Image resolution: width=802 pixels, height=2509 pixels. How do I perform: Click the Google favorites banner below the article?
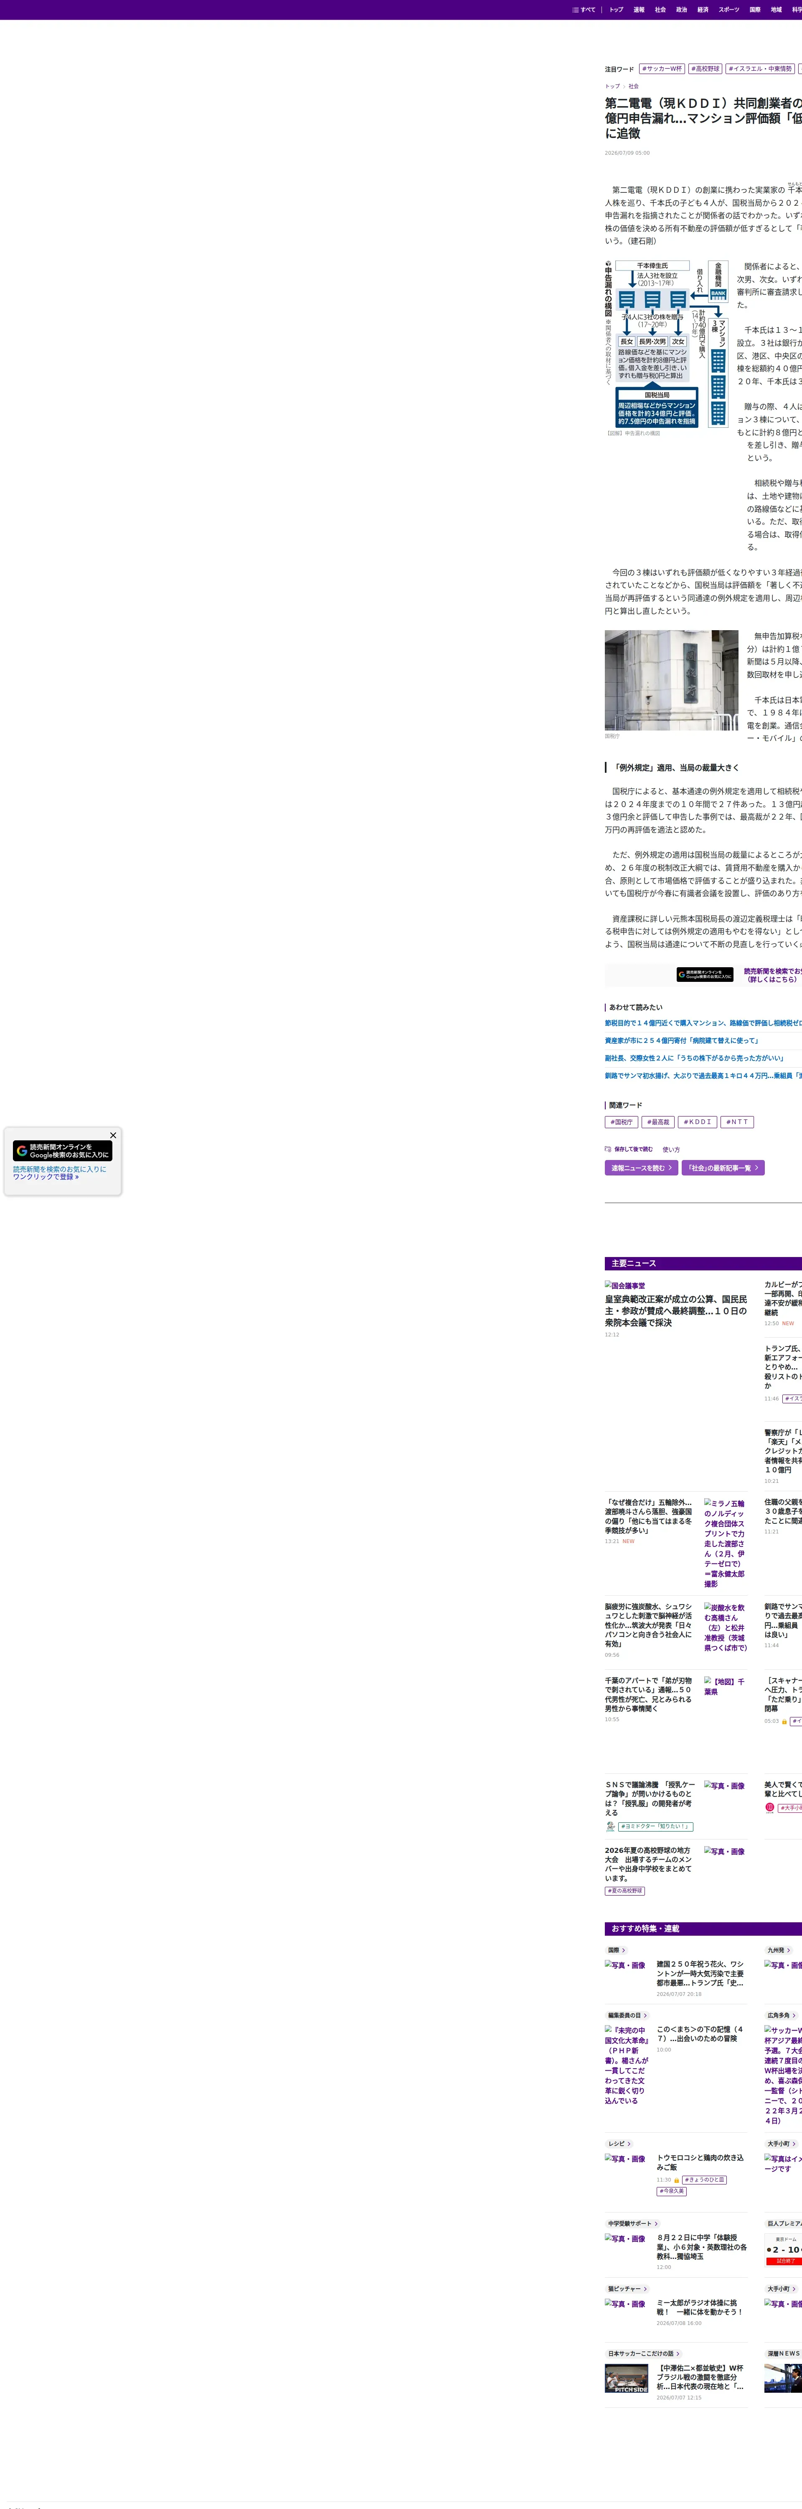705,974
